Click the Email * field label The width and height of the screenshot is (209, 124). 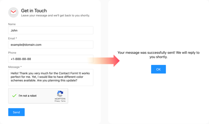13,38
